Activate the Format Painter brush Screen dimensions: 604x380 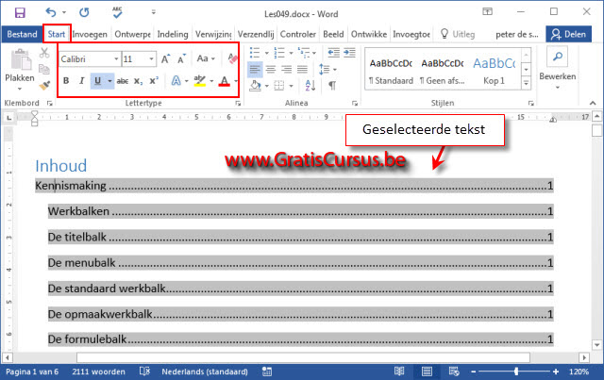[44, 85]
